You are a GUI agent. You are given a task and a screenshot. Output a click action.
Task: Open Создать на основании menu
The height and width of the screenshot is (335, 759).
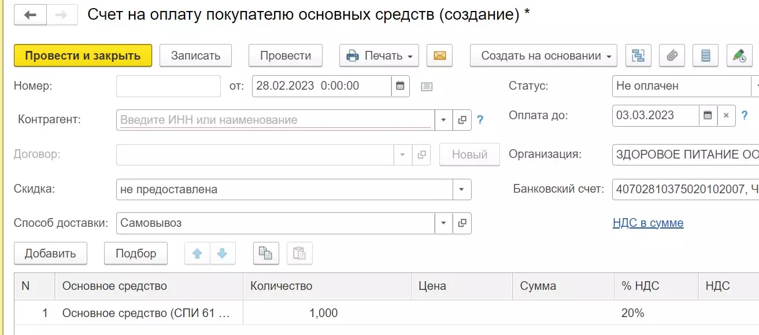pyautogui.click(x=543, y=56)
